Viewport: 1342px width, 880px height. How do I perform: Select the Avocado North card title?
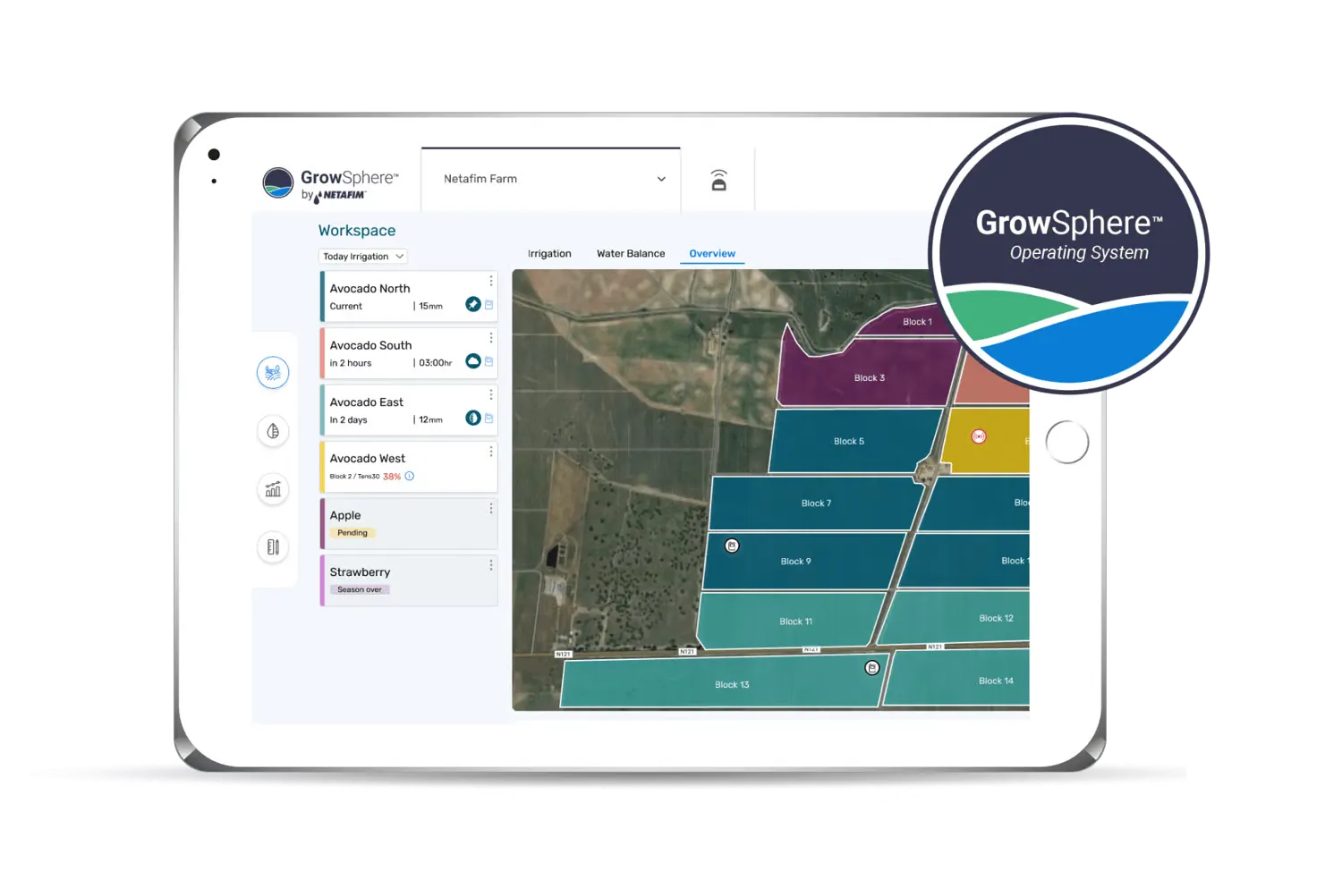tap(369, 289)
